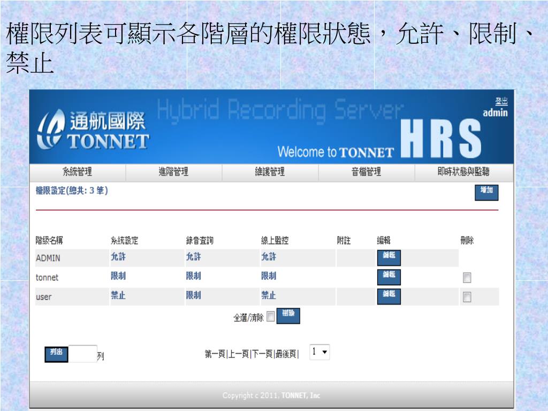Open the 進階管理 menu
This screenshot has height=411, width=548.
(174, 172)
